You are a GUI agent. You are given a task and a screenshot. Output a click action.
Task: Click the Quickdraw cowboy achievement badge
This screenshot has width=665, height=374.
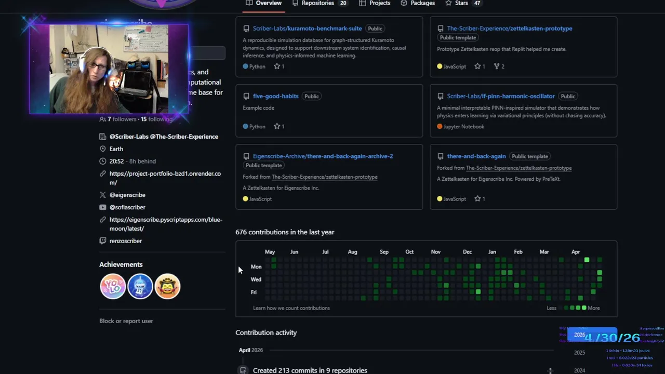click(x=167, y=286)
